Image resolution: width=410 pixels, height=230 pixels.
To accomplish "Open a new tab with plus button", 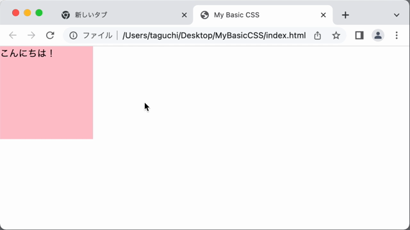I will coord(345,15).
